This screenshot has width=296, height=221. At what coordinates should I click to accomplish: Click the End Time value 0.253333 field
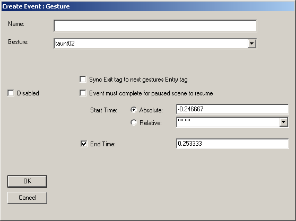[x=232, y=144]
